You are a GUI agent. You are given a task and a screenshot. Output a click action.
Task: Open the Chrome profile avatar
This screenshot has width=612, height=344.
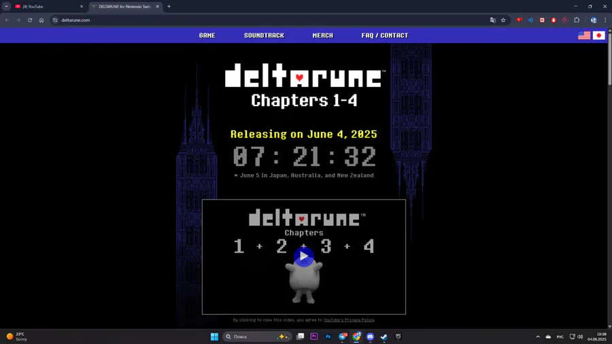(594, 20)
